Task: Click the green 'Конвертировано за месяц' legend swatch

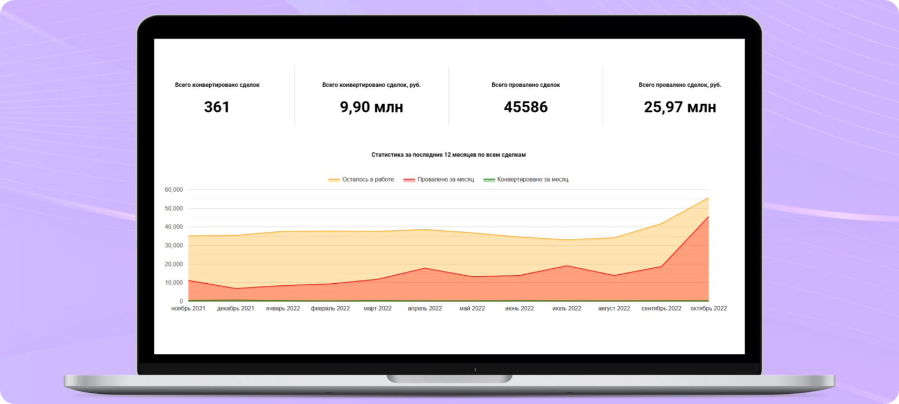Action: point(489,180)
